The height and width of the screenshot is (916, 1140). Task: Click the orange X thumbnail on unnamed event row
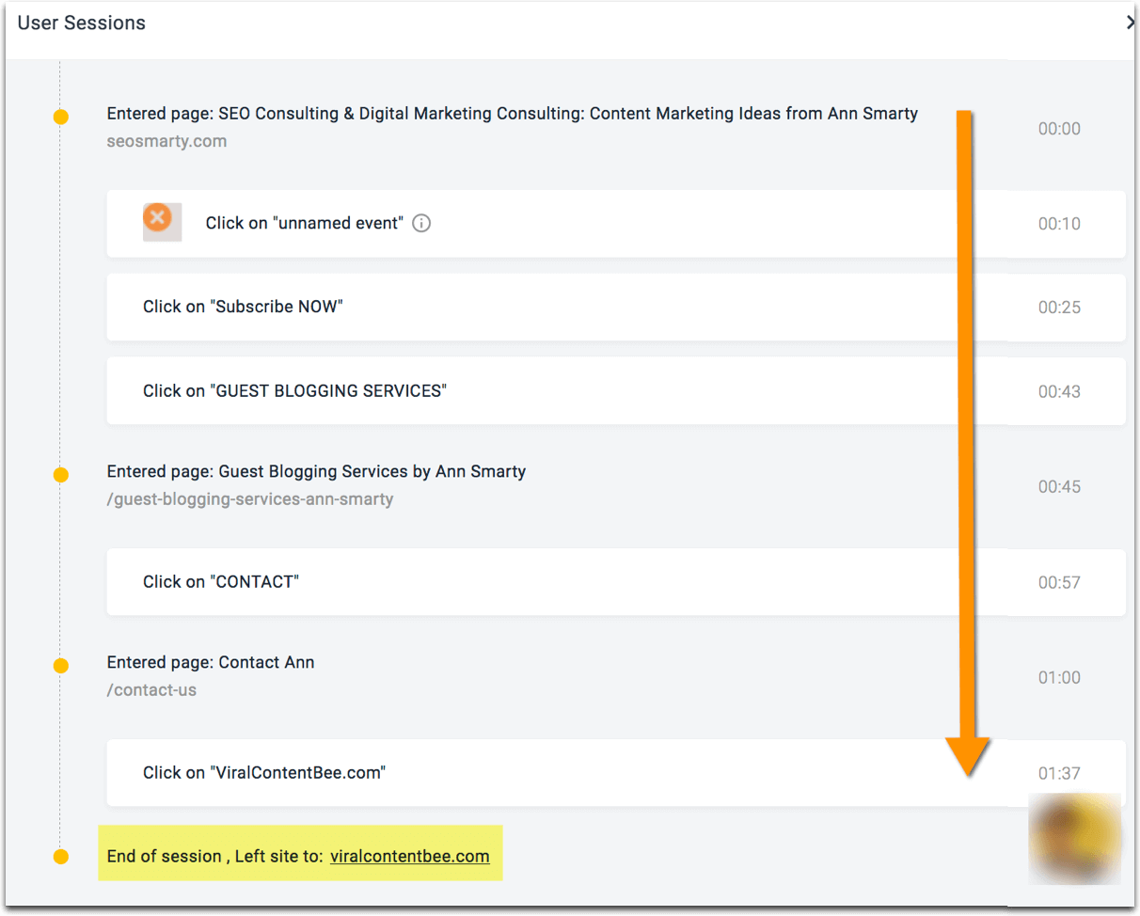coord(162,222)
